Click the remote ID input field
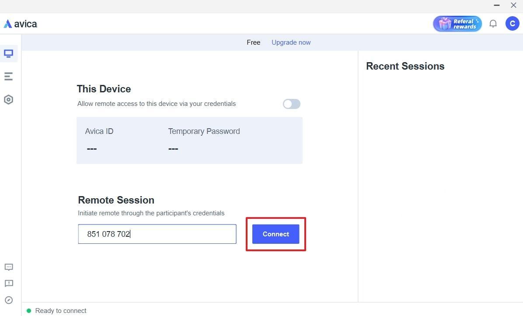 (157, 234)
